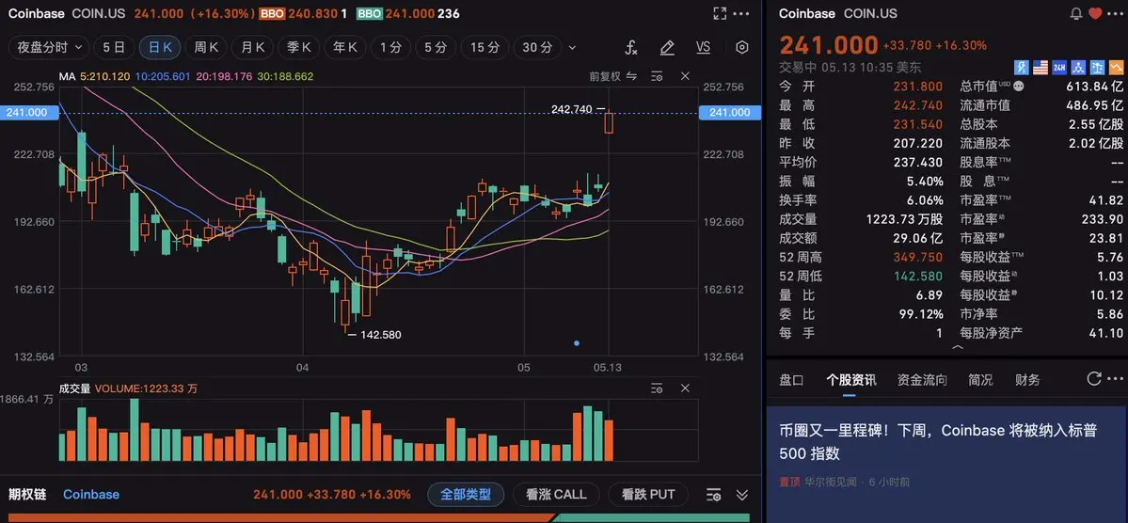Expand option chain double-chevron icon
The width and height of the screenshot is (1128, 523).
pos(742,495)
